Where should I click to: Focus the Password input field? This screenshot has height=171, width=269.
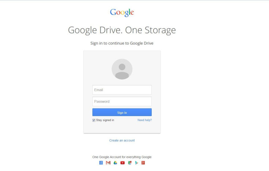coord(122,102)
